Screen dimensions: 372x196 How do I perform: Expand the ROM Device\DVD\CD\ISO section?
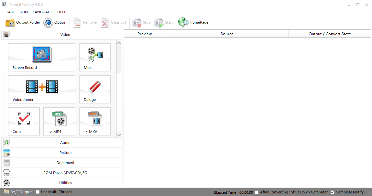[x=61, y=173]
